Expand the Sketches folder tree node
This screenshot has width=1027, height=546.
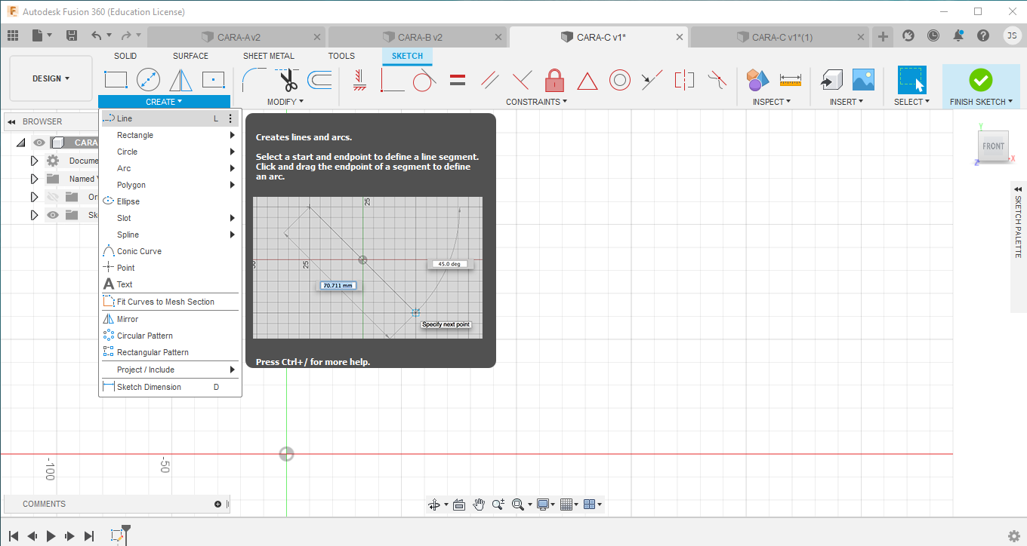(x=34, y=215)
